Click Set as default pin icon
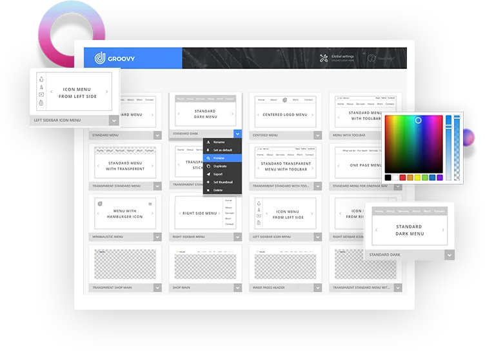The height and width of the screenshot is (351, 485). (x=208, y=150)
